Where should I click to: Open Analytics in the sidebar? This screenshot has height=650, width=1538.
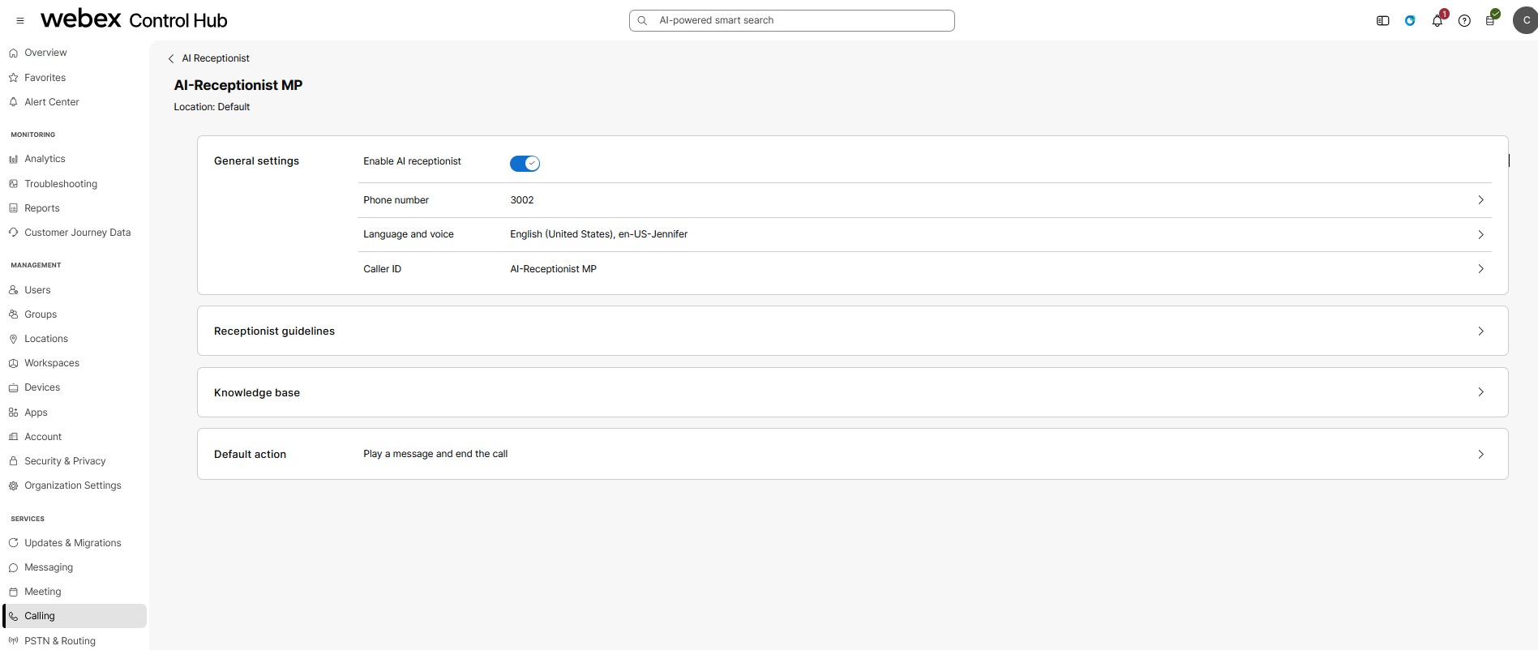[x=45, y=159]
